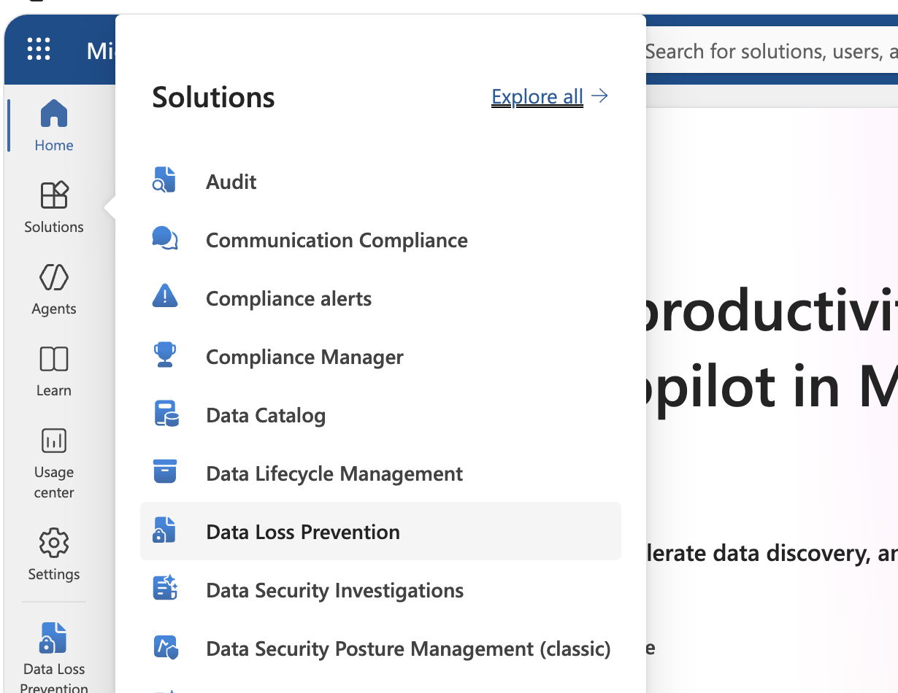Open Usage center in the sidebar
The width and height of the screenshot is (898, 693).
[x=54, y=463]
